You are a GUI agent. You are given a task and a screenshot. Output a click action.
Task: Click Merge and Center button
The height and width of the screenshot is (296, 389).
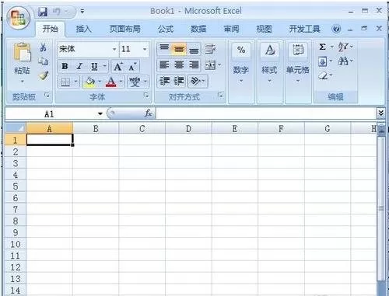point(210,65)
